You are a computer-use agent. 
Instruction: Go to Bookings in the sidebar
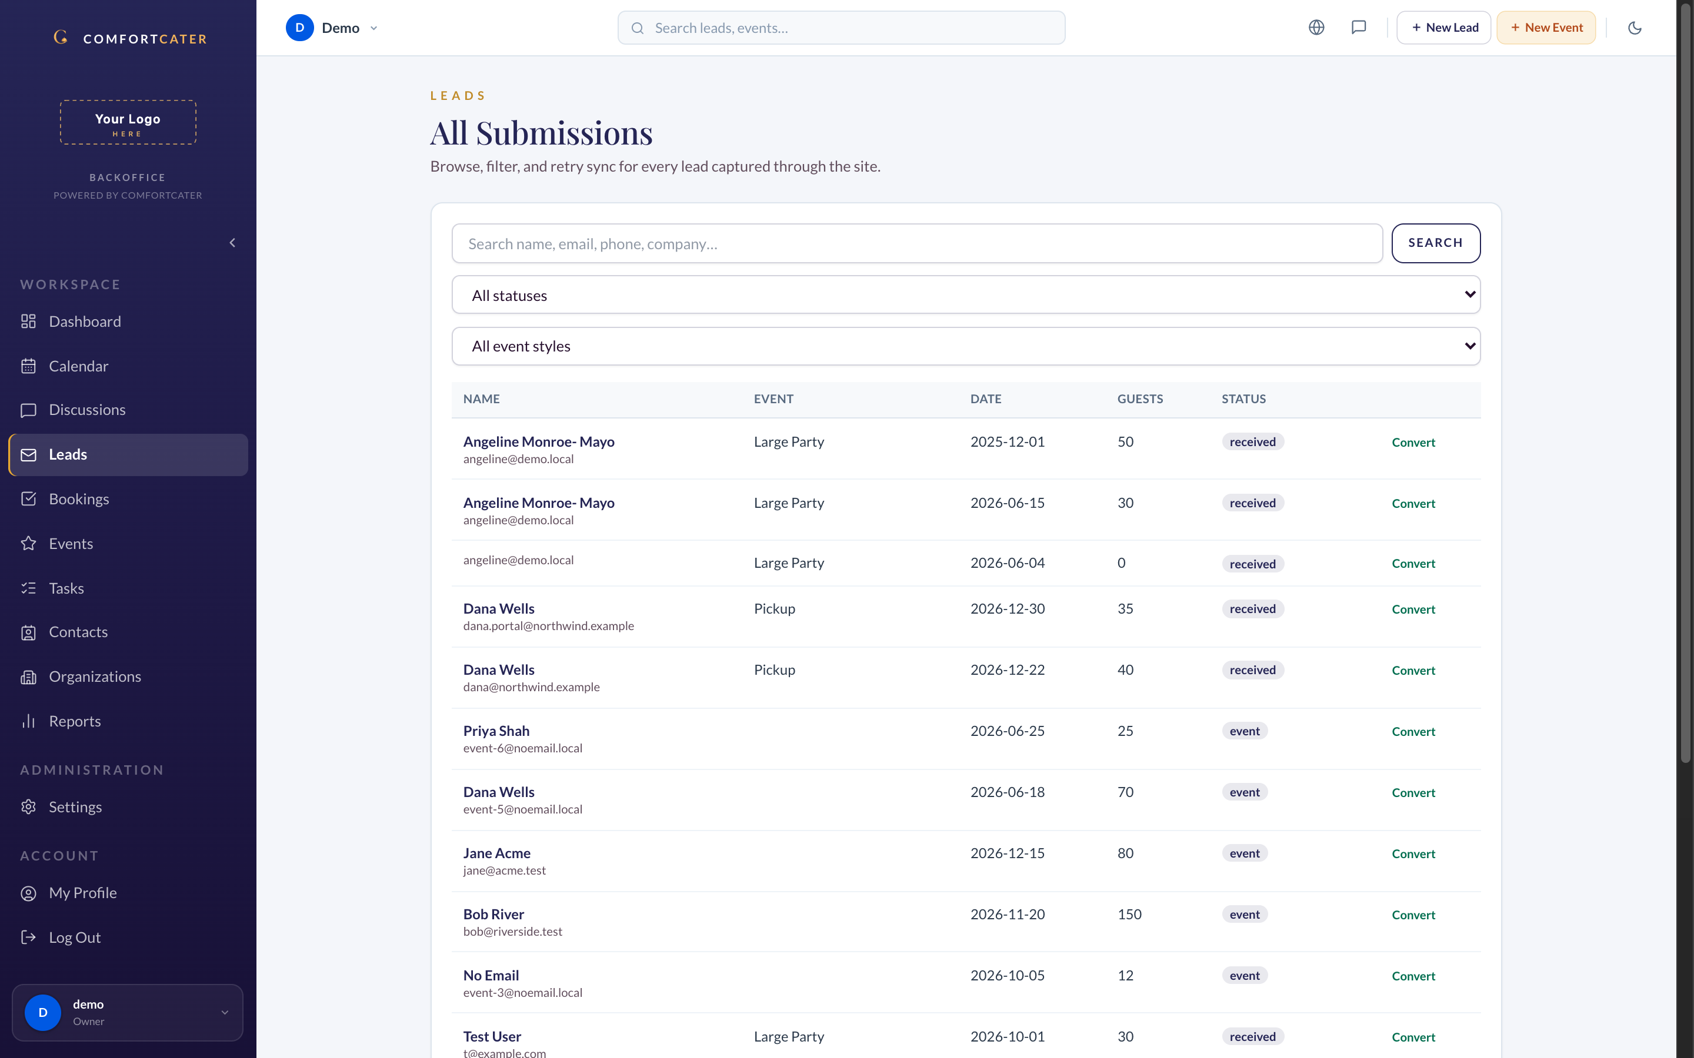point(128,499)
